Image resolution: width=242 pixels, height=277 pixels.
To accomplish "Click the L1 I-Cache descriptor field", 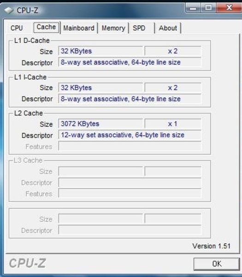I will pos(130,99).
